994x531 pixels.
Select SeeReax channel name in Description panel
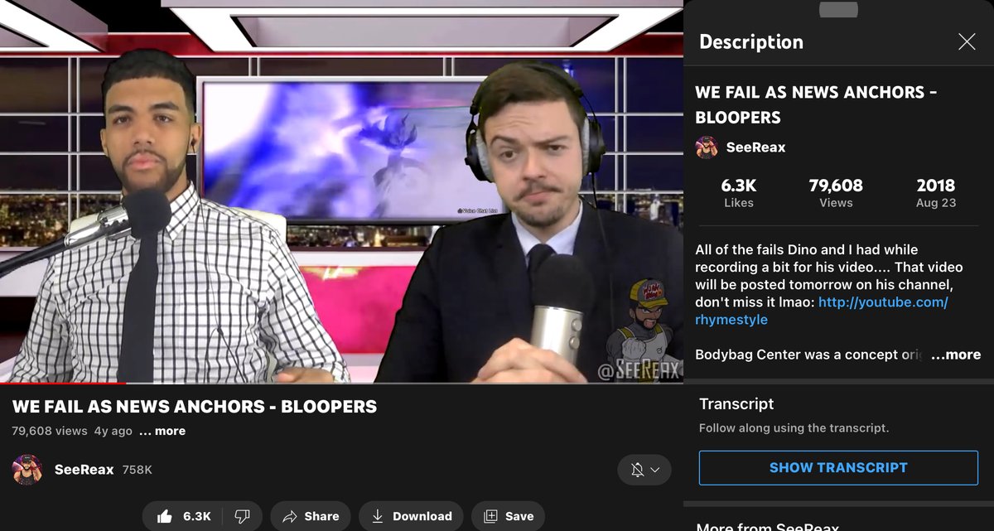(x=755, y=147)
